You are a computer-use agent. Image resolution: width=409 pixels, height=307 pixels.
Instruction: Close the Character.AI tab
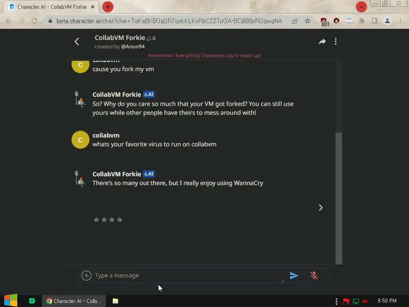[93, 7]
